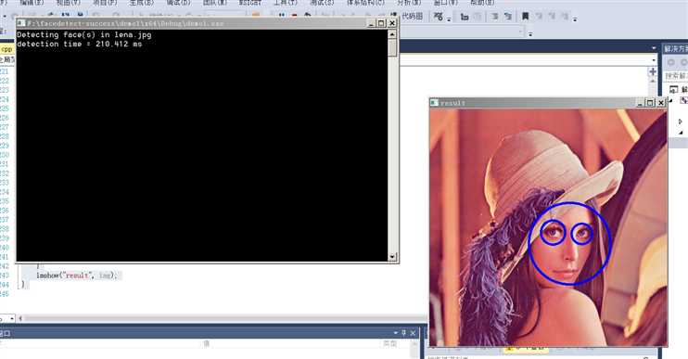Restart the debug session from the toolbar
The height and width of the screenshot is (359, 688).
pos(308,16)
